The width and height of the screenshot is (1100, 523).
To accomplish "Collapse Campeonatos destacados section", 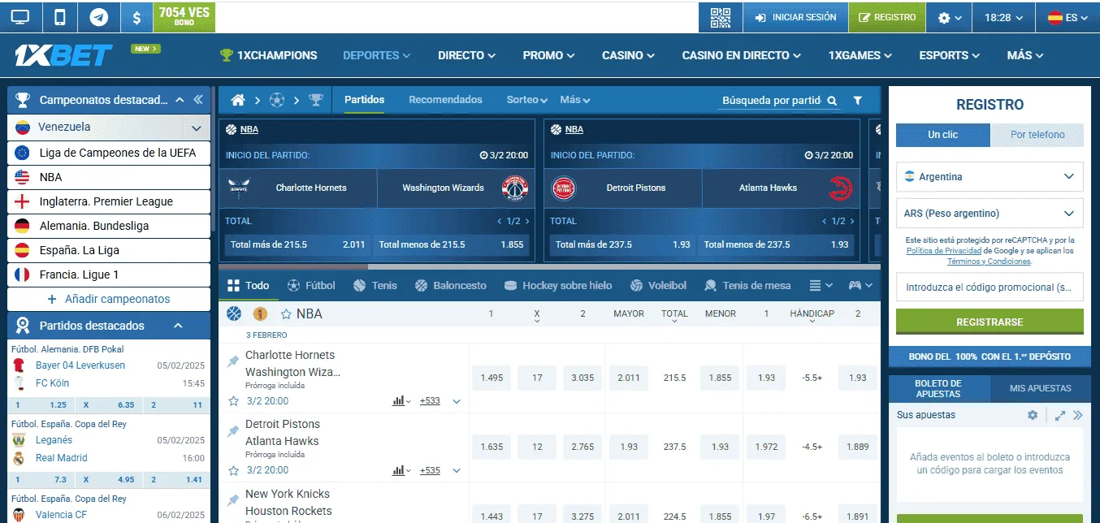I will pos(180,100).
